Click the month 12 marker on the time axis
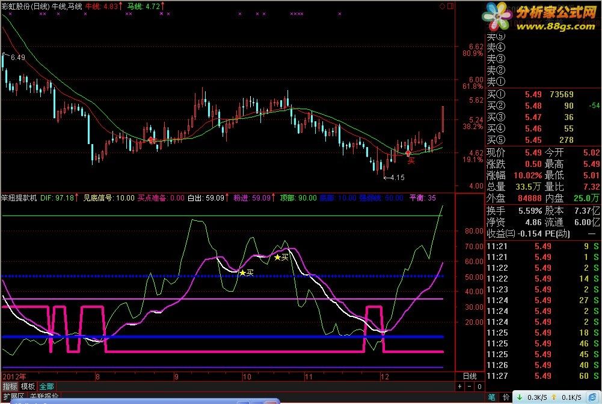 [x=385, y=377]
